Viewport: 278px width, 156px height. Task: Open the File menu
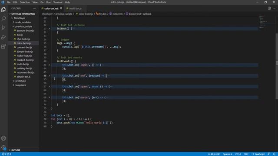[9, 2]
